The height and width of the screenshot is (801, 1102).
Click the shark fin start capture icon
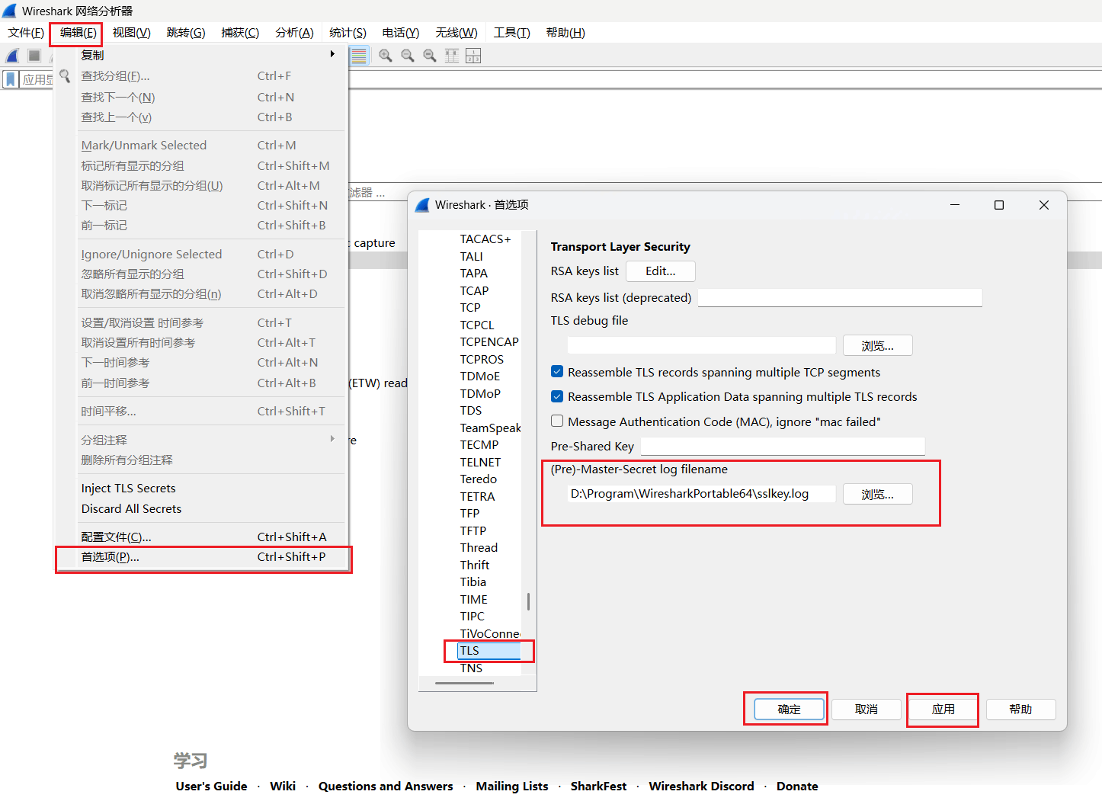click(x=13, y=56)
